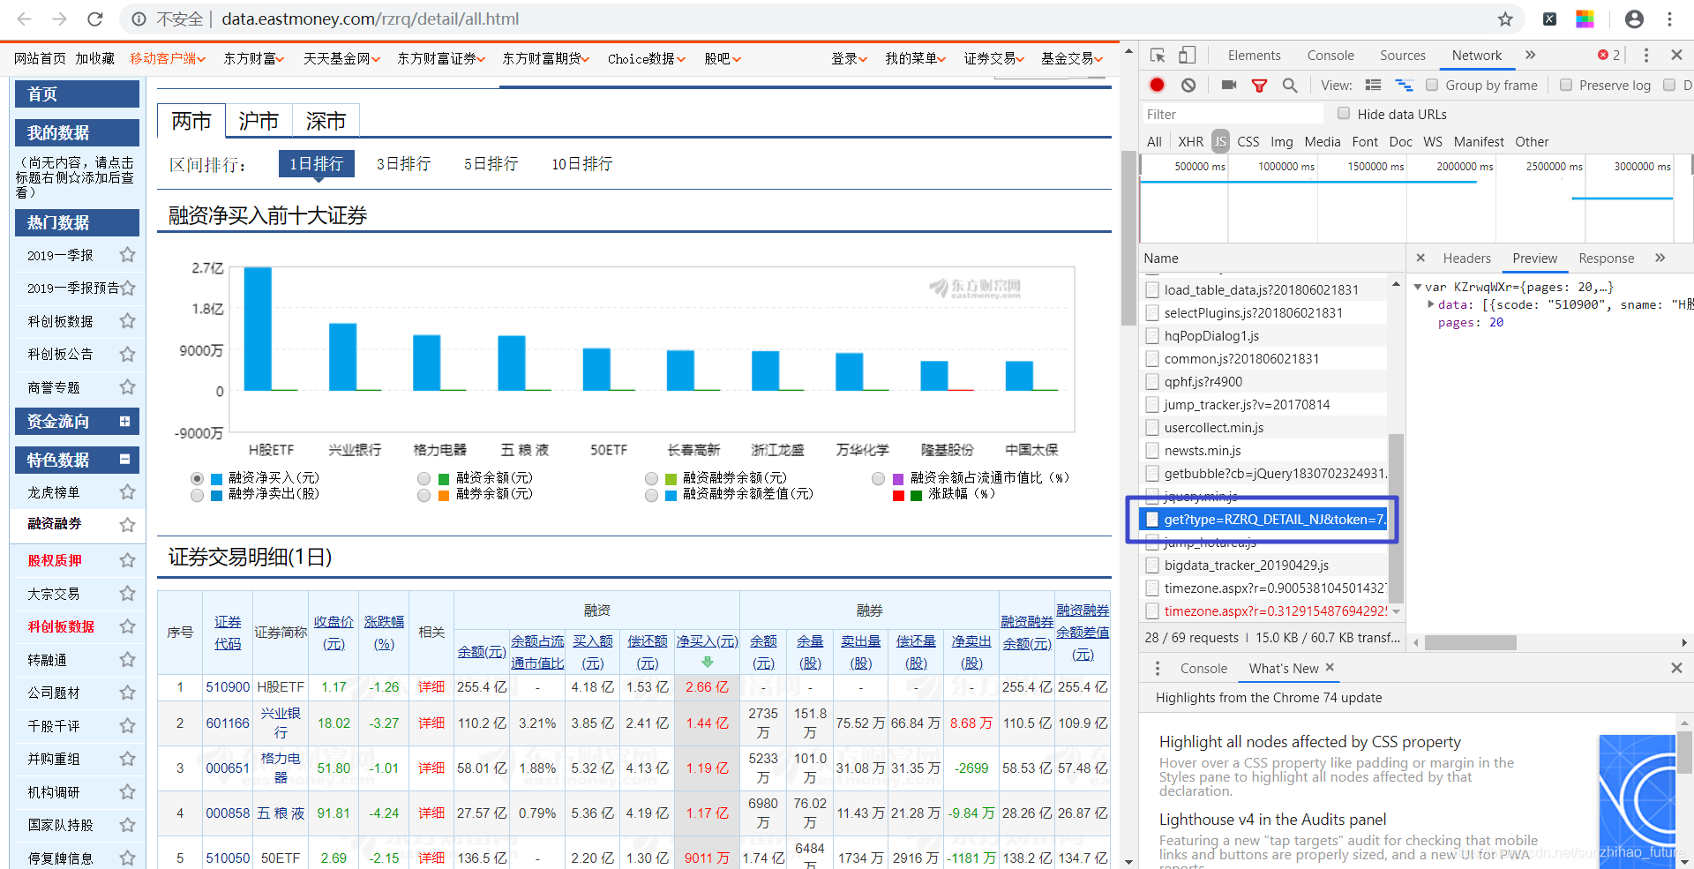
Task: Select the 融资余额占流通市值比 radio button
Action: point(878,478)
